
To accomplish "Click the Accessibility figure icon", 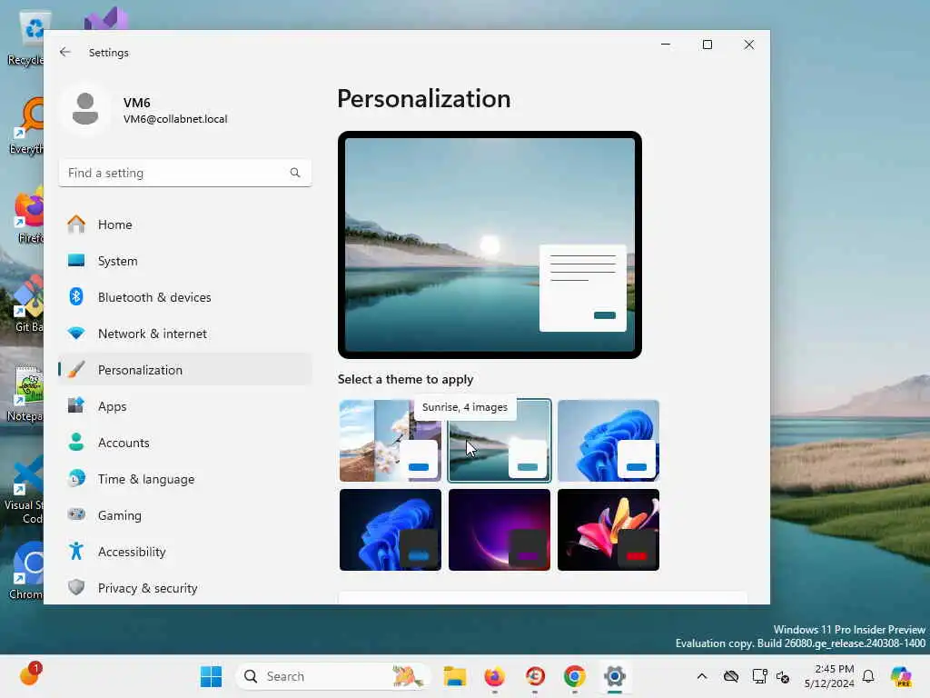I will (76, 551).
